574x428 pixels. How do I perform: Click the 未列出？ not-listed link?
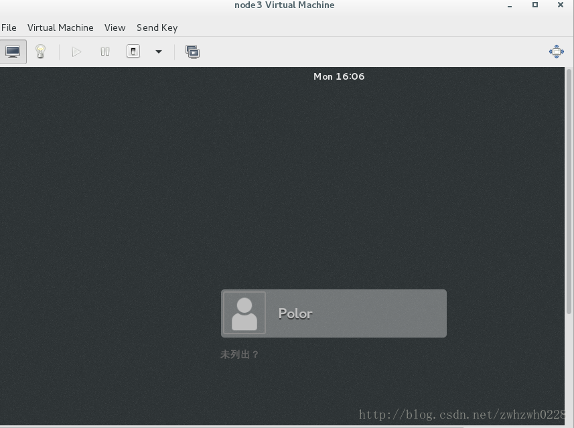click(239, 354)
